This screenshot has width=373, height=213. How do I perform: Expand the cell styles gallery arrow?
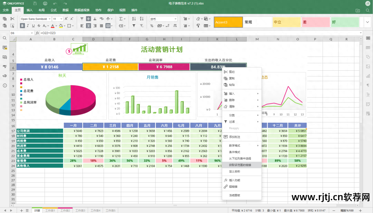[x=367, y=22]
